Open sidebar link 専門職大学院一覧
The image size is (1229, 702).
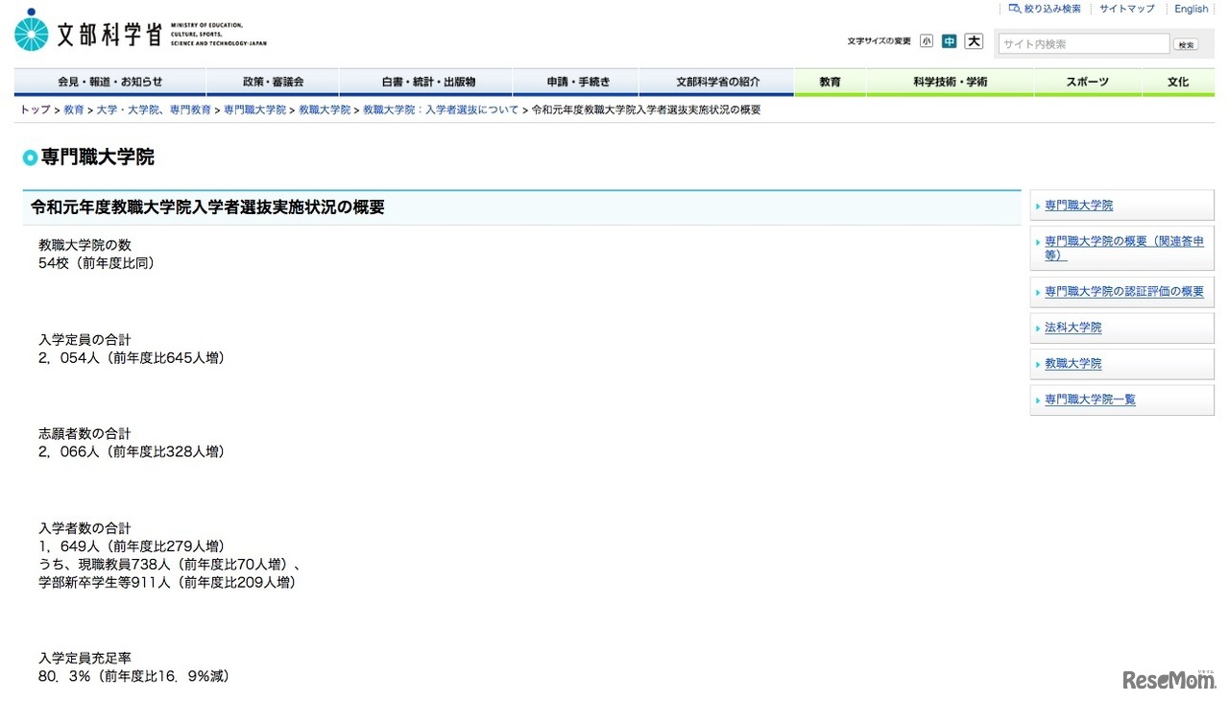click(x=1091, y=399)
